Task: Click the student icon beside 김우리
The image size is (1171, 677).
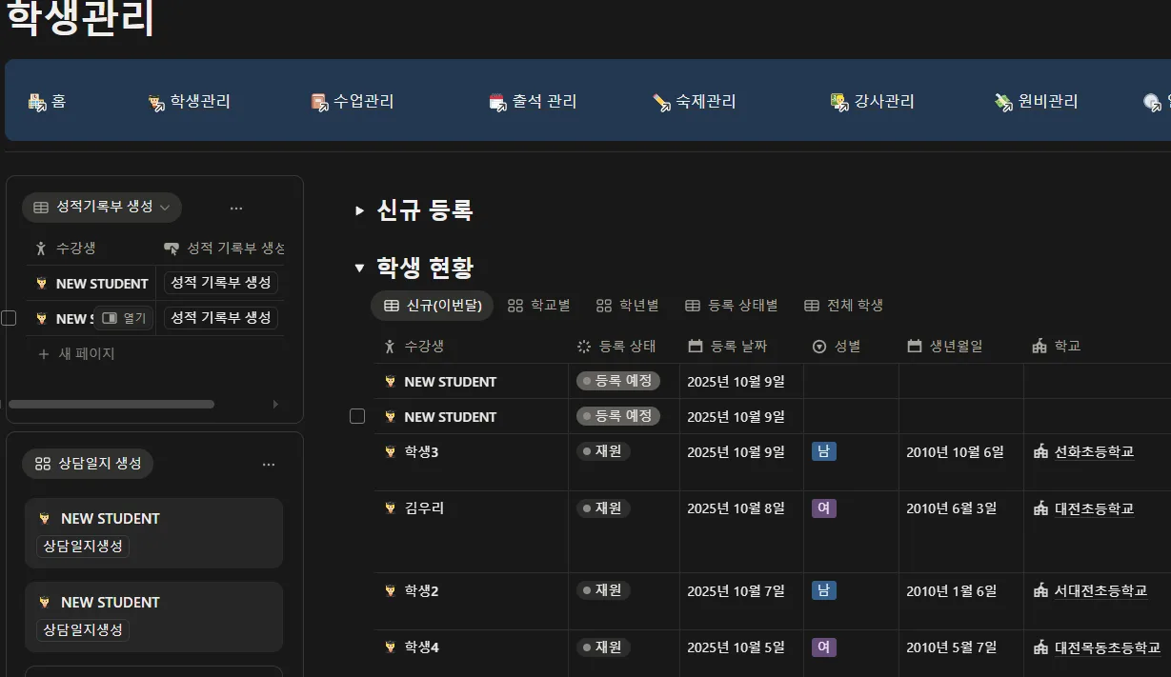Action: (390, 508)
